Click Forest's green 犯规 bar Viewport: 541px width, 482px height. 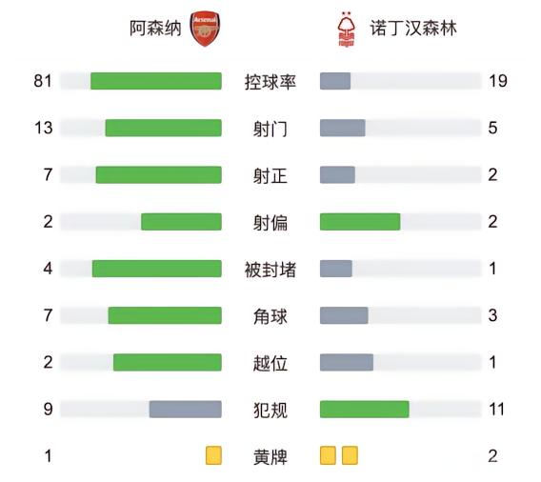click(x=365, y=410)
